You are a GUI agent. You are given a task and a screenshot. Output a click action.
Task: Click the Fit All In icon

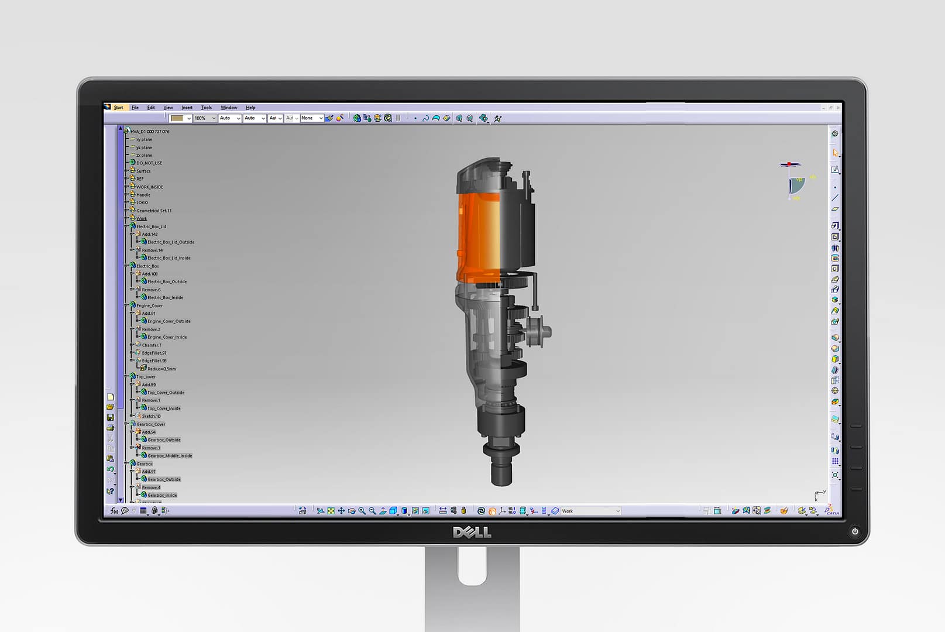331,511
